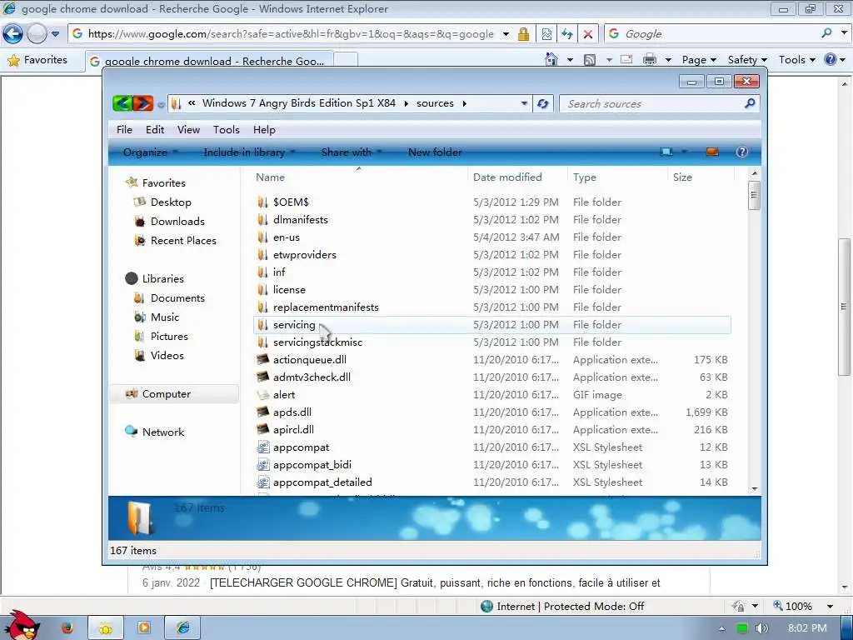Click the green network tray icon
The image size is (853, 640).
click(741, 628)
